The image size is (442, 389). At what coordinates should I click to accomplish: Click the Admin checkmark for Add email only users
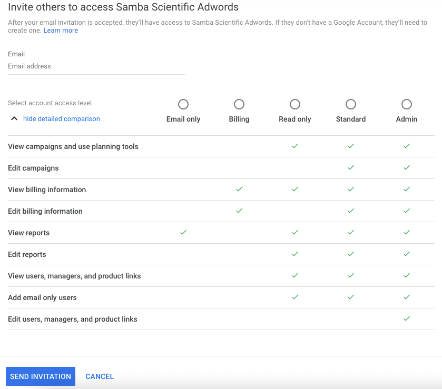coord(407,297)
